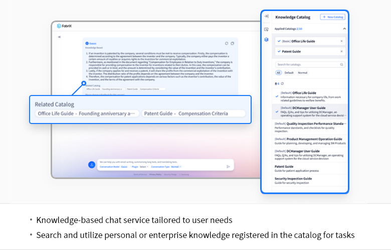Image resolution: width=391 pixels, height=250 pixels.
Task: Uncheck the applied [Basic] Office Life Guide checkmark
Action: tap(279, 41)
